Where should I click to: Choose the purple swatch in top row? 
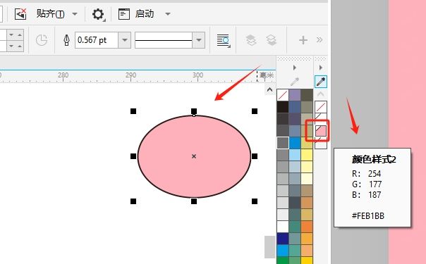coord(295,95)
